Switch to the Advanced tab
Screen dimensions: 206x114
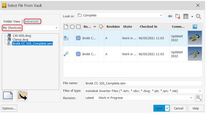(32, 22)
